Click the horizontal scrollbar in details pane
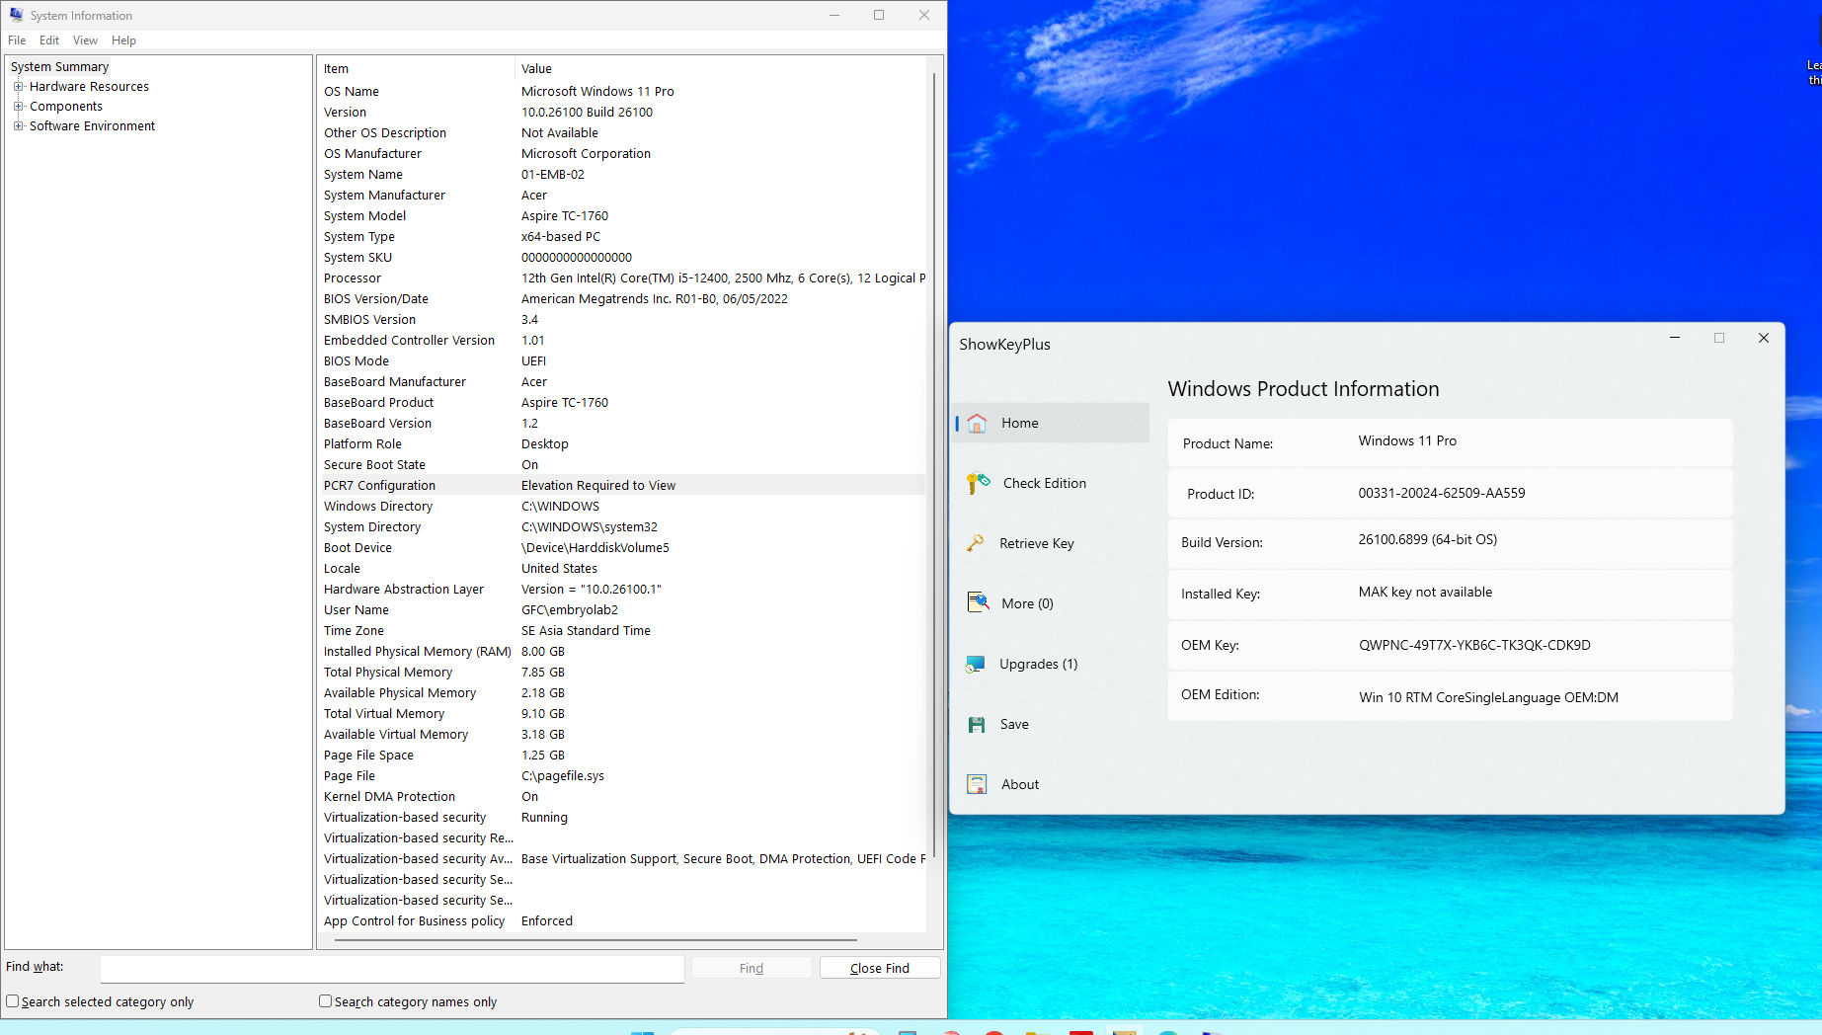1822x1035 pixels. (x=595, y=940)
